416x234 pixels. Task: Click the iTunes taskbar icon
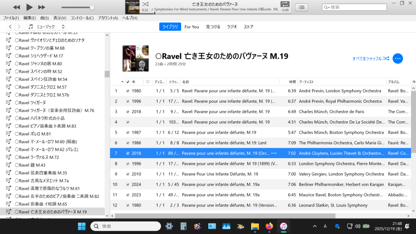pos(283,227)
